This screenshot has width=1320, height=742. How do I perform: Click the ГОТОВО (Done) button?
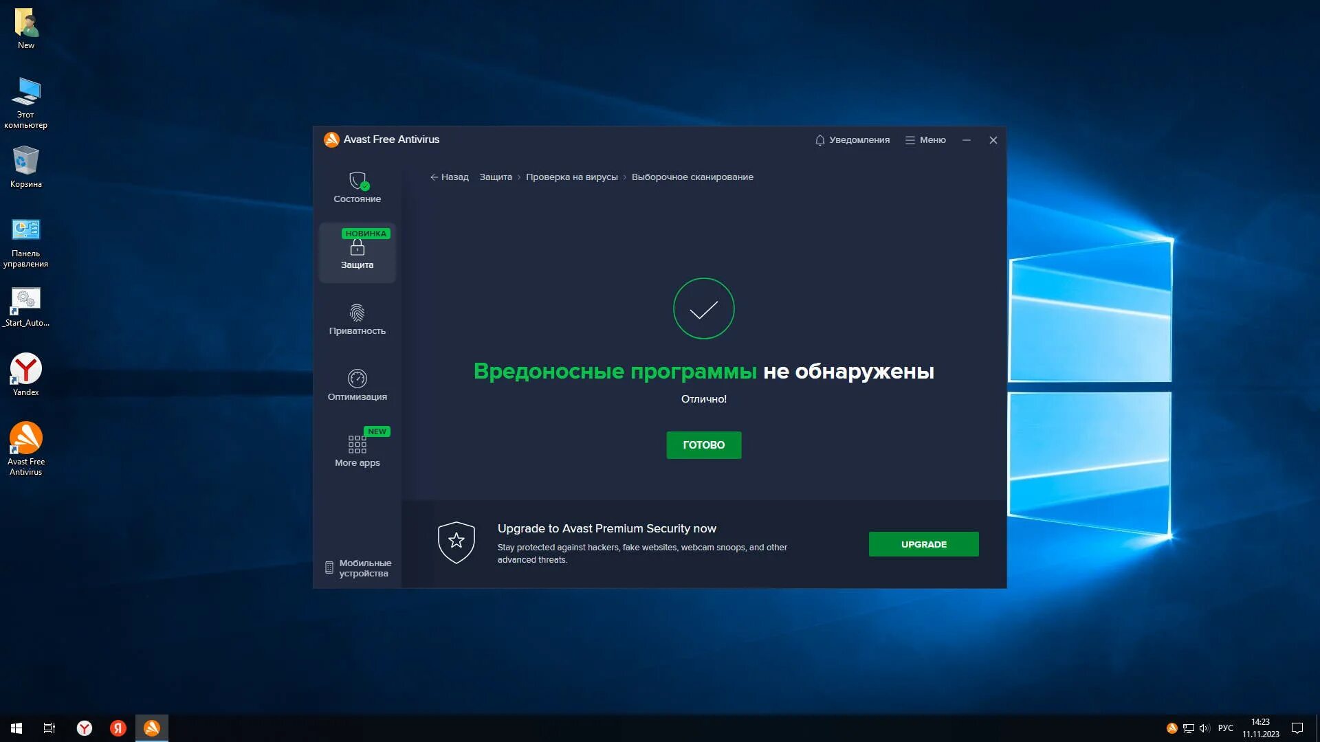click(x=703, y=445)
